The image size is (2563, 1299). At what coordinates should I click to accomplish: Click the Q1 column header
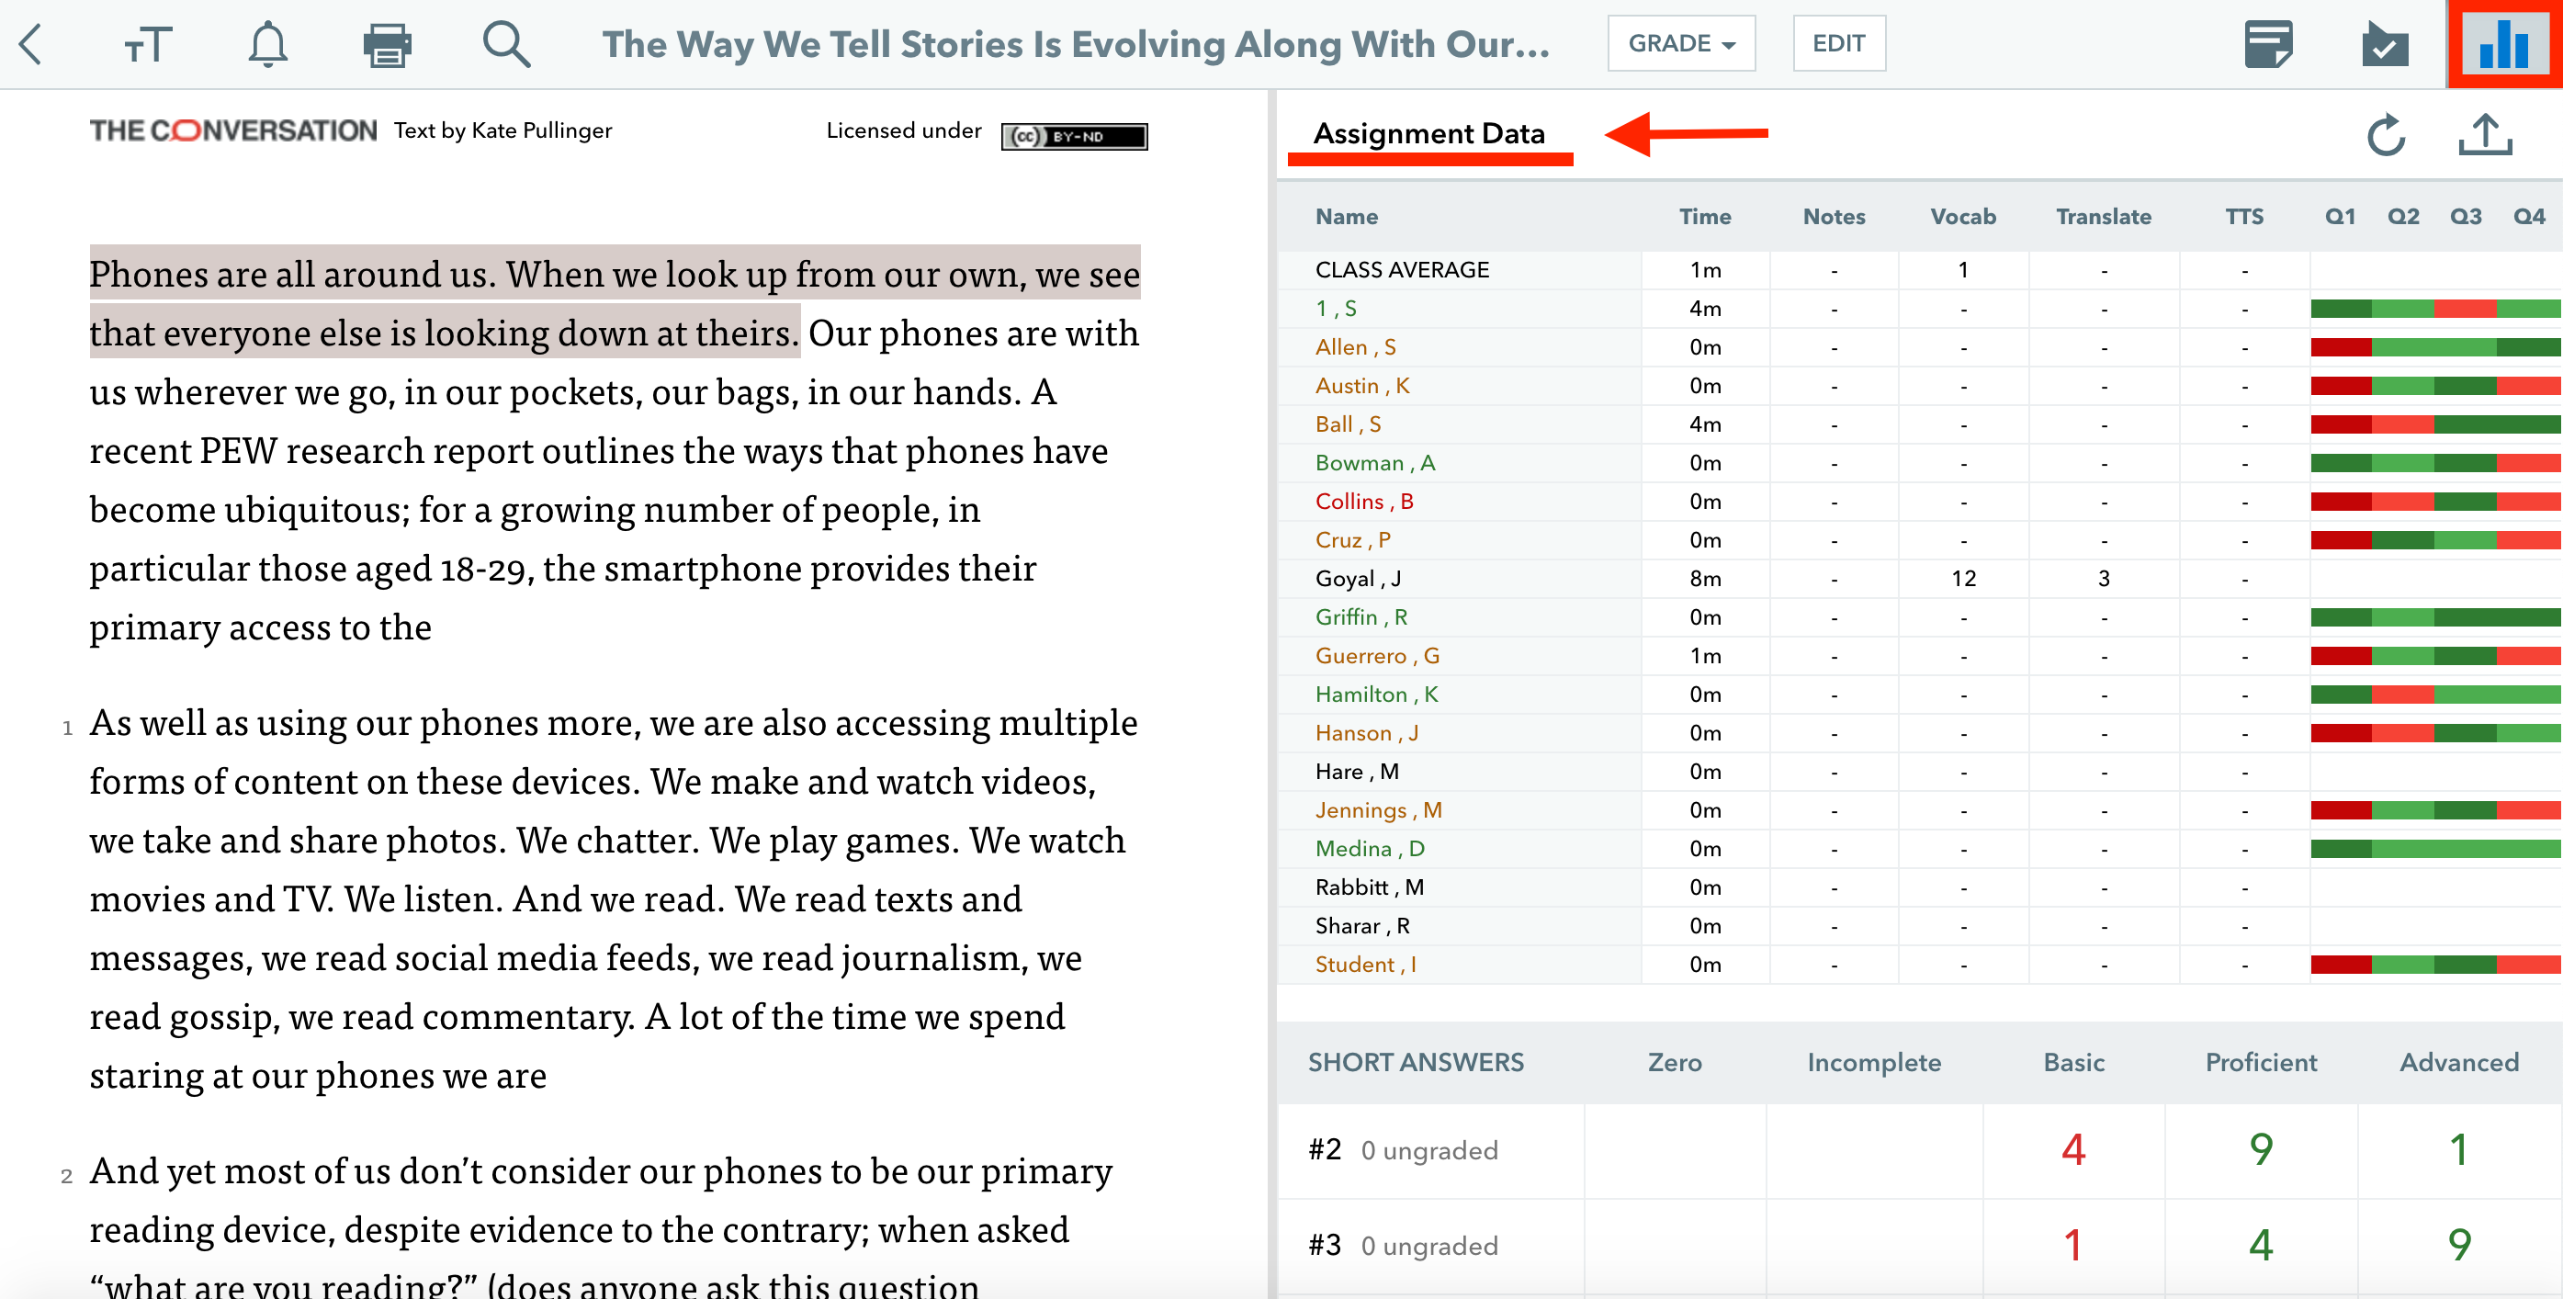[x=2340, y=217]
